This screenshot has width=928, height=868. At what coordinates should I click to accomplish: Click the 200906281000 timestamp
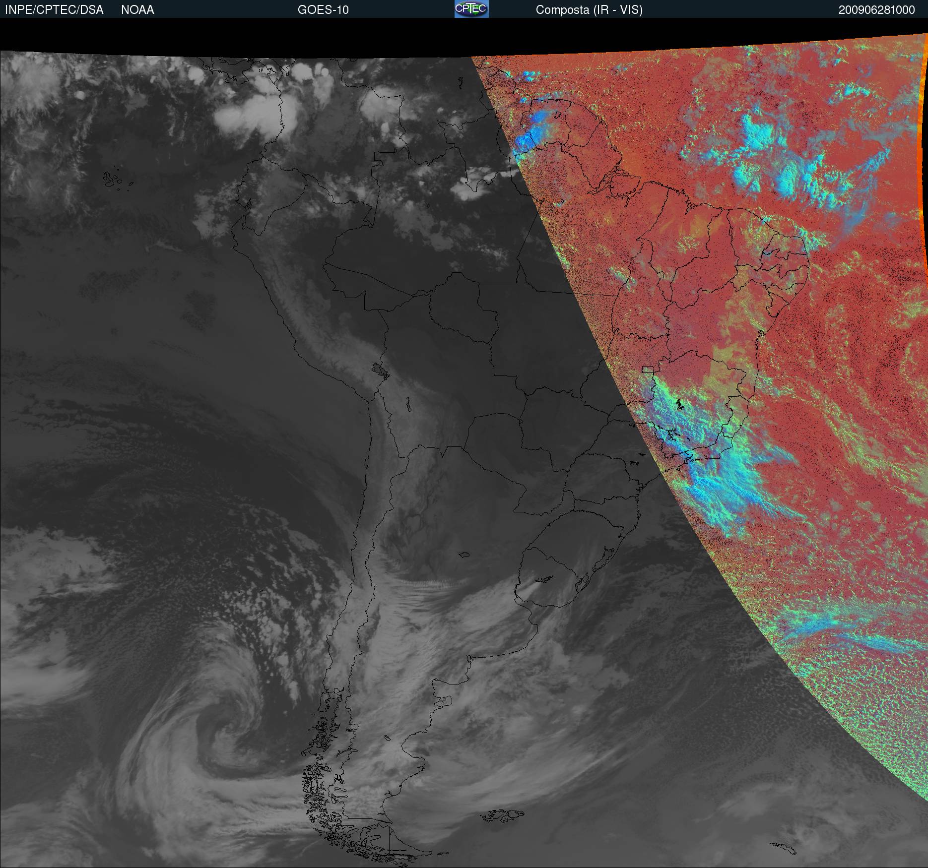pyautogui.click(x=877, y=10)
